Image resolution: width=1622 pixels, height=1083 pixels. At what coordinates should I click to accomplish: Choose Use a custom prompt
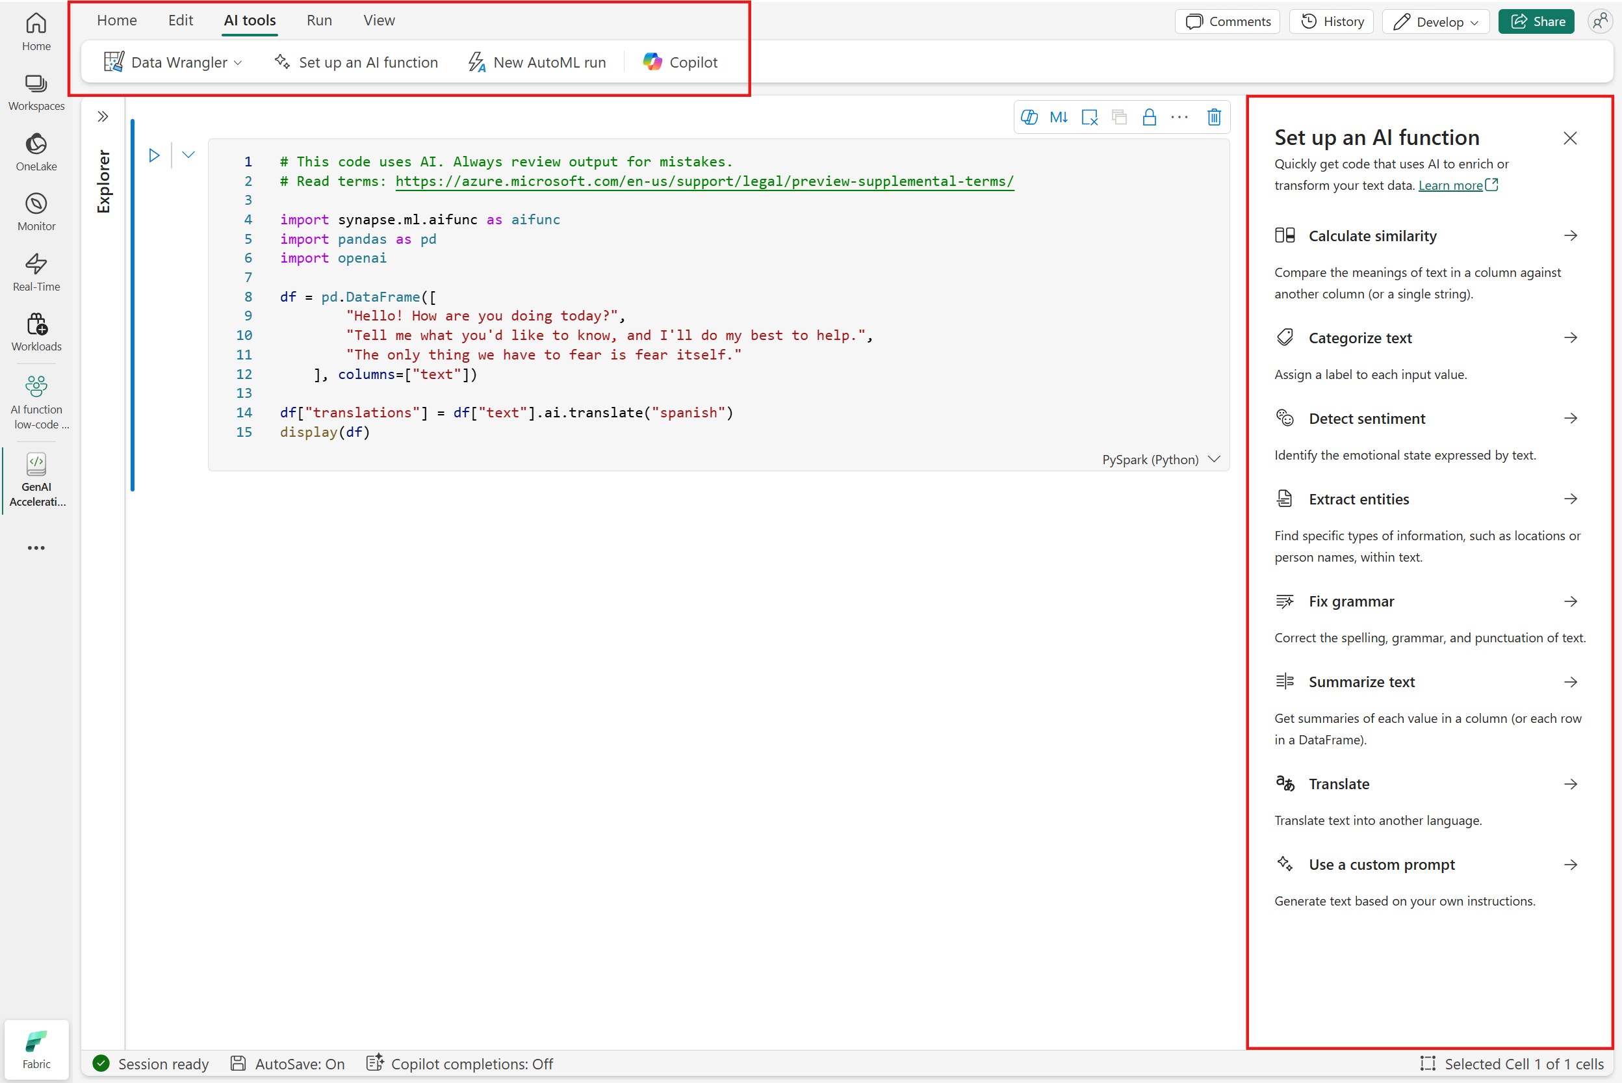[1426, 865]
